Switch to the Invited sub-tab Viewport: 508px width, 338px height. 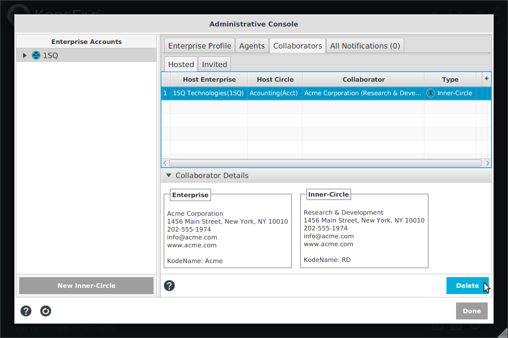214,64
